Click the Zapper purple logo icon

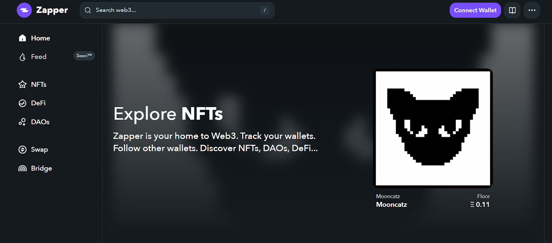pyautogui.click(x=24, y=10)
